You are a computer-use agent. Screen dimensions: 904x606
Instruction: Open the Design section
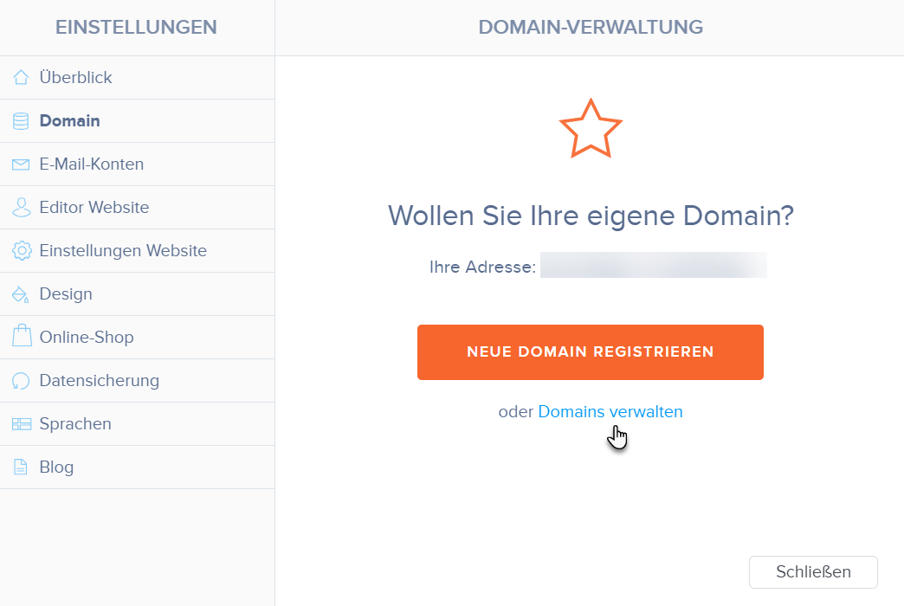point(66,294)
